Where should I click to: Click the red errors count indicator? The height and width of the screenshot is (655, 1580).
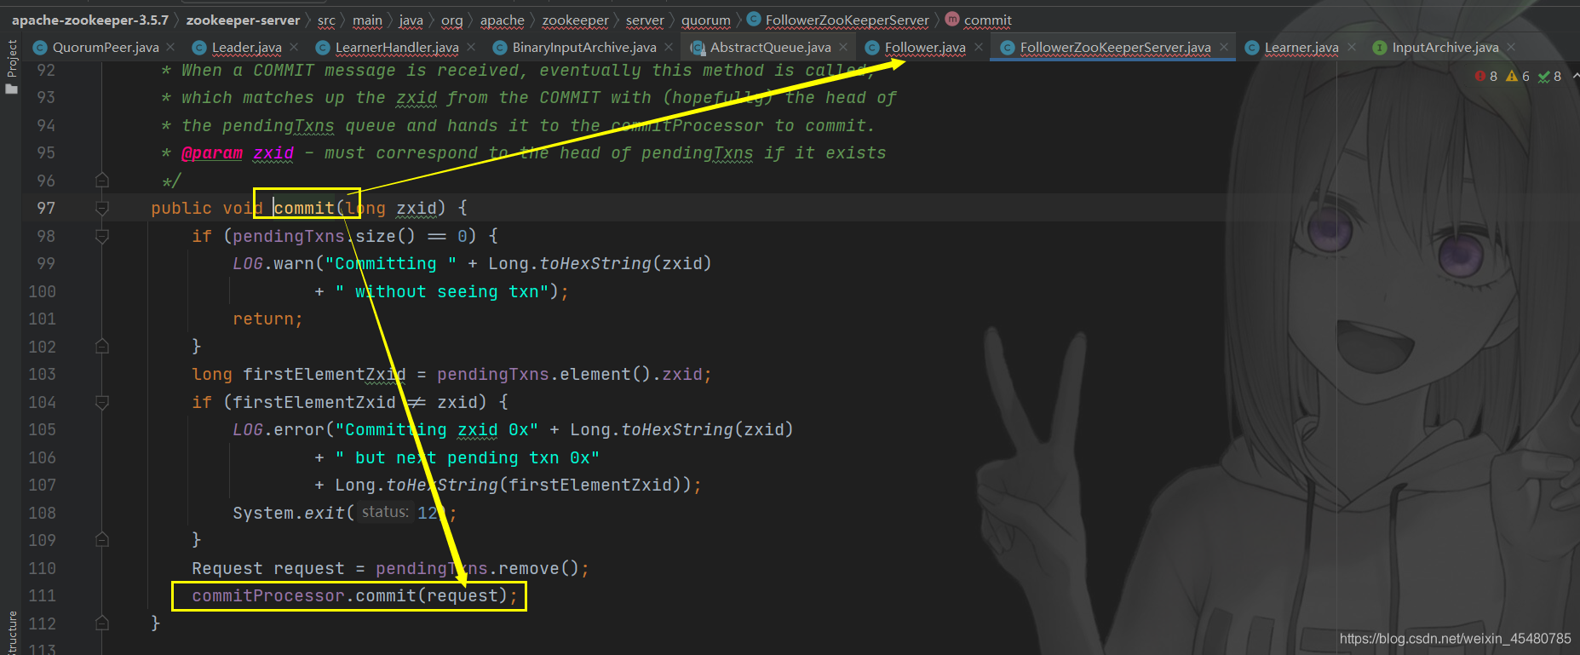click(x=1486, y=76)
